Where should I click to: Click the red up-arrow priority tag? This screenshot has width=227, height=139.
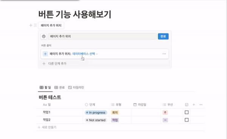(165, 113)
